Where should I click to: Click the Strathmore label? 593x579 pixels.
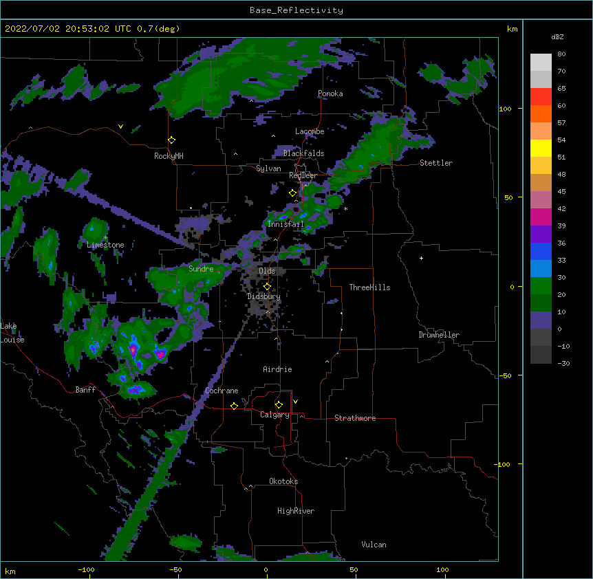point(355,418)
